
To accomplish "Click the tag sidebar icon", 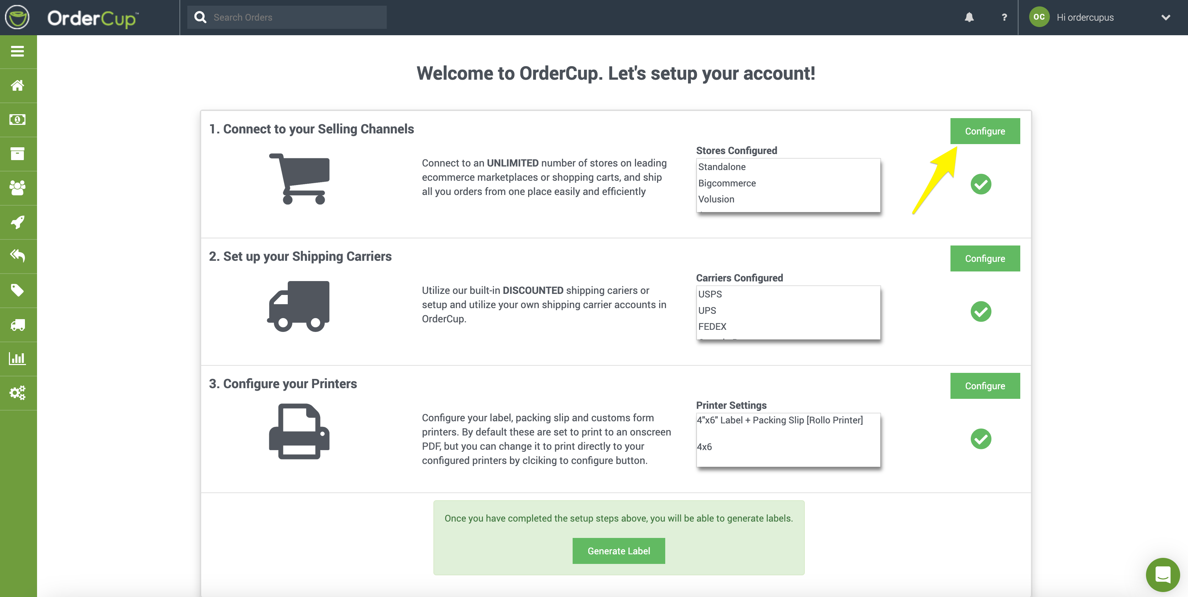I will pyautogui.click(x=17, y=290).
